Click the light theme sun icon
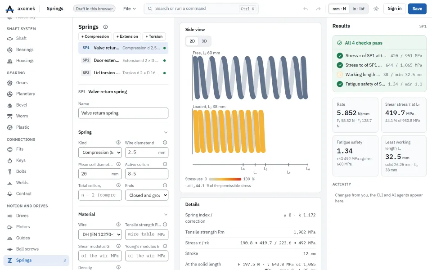This screenshot has width=432, height=270. (x=376, y=9)
